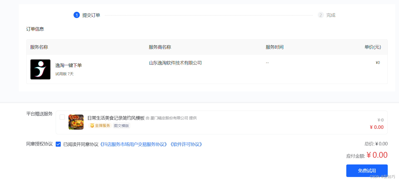The width and height of the screenshot is (399, 181).
Task: Click the 平台赠送服务 label
Action: [39, 114]
